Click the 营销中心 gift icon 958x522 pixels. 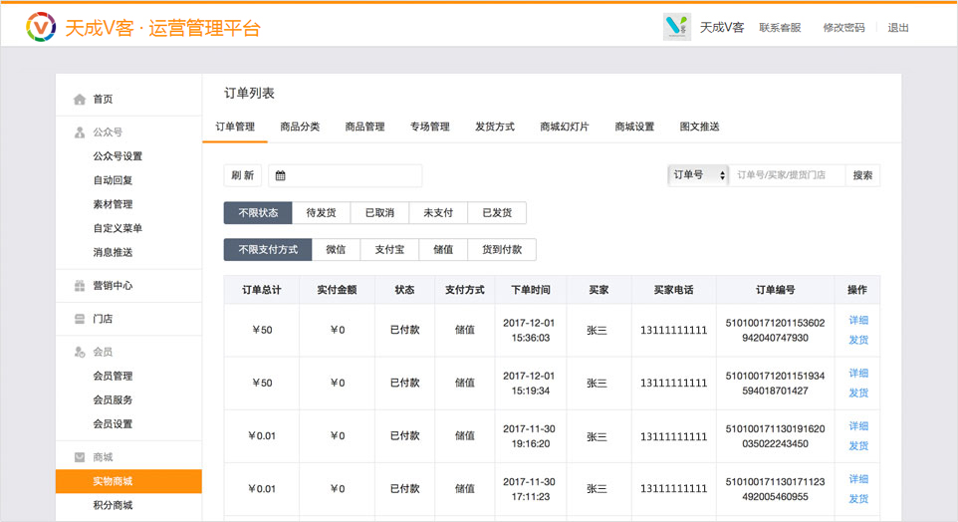pos(80,286)
